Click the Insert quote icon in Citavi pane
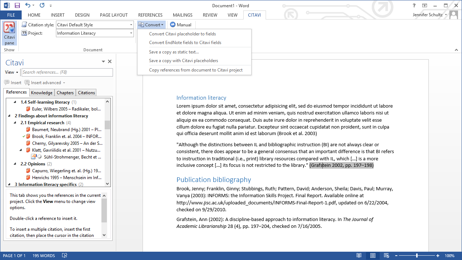This screenshot has height=260, width=462. click(x=7, y=83)
